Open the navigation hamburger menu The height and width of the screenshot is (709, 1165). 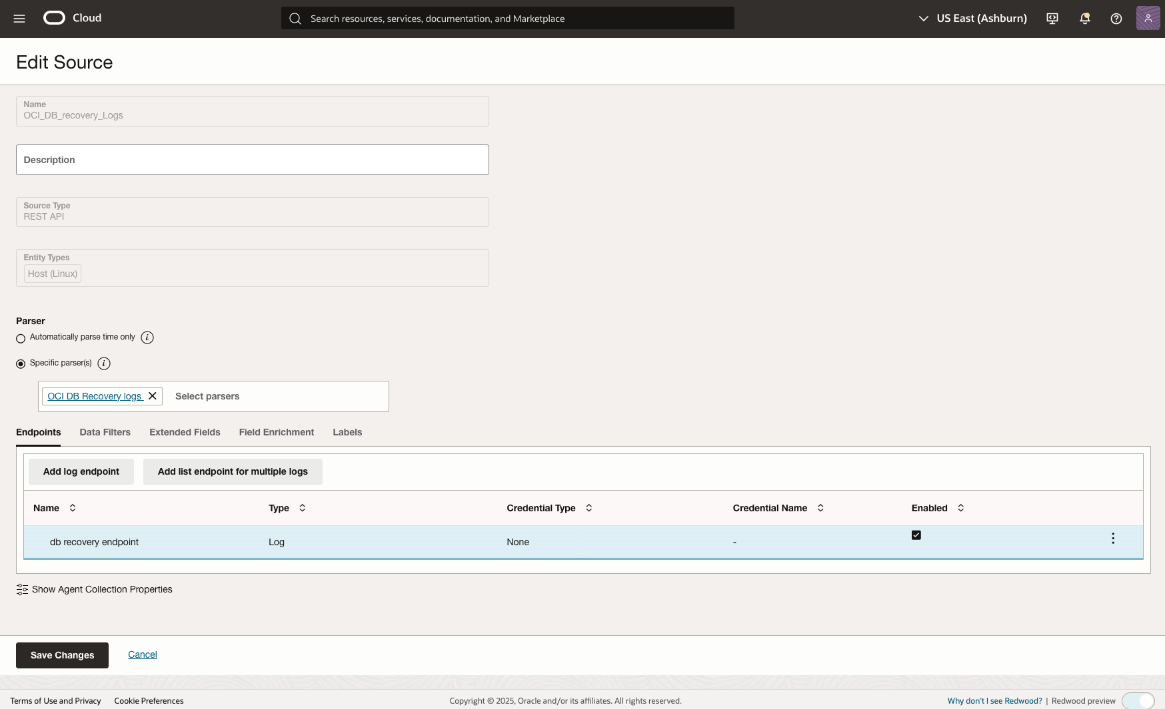click(x=19, y=18)
